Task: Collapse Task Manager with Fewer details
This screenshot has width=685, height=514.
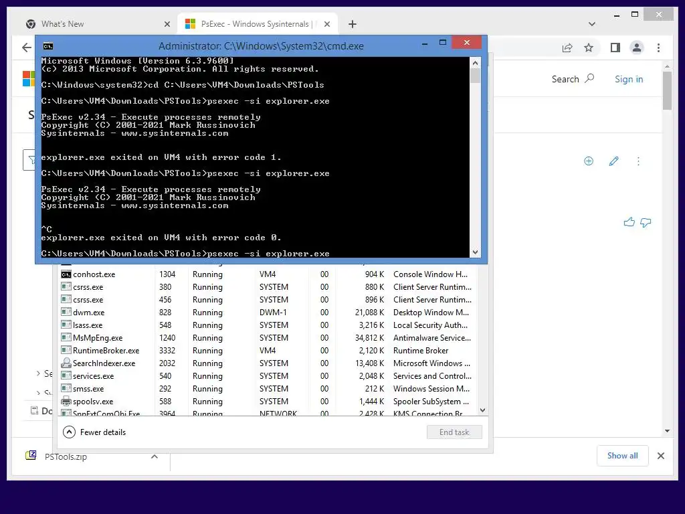Action: point(94,432)
